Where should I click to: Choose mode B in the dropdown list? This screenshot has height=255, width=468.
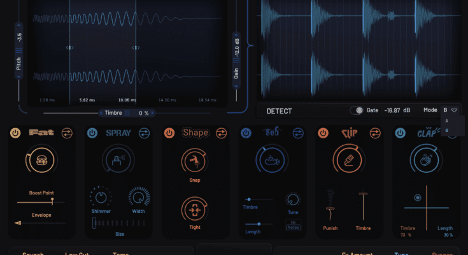[446, 130]
